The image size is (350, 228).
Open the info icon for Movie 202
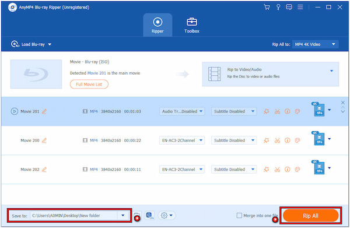pyautogui.click(x=287, y=169)
